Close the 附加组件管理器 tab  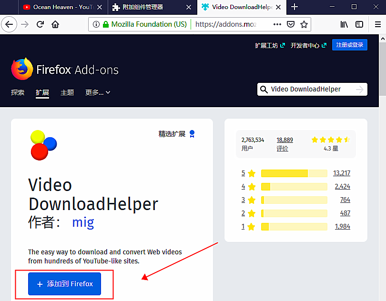[189, 7]
